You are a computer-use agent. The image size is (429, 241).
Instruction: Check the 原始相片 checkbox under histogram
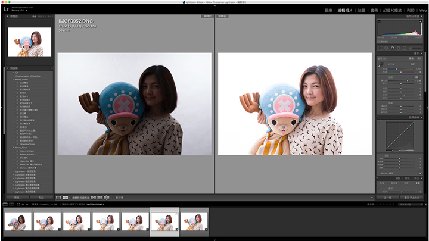pos(378,42)
